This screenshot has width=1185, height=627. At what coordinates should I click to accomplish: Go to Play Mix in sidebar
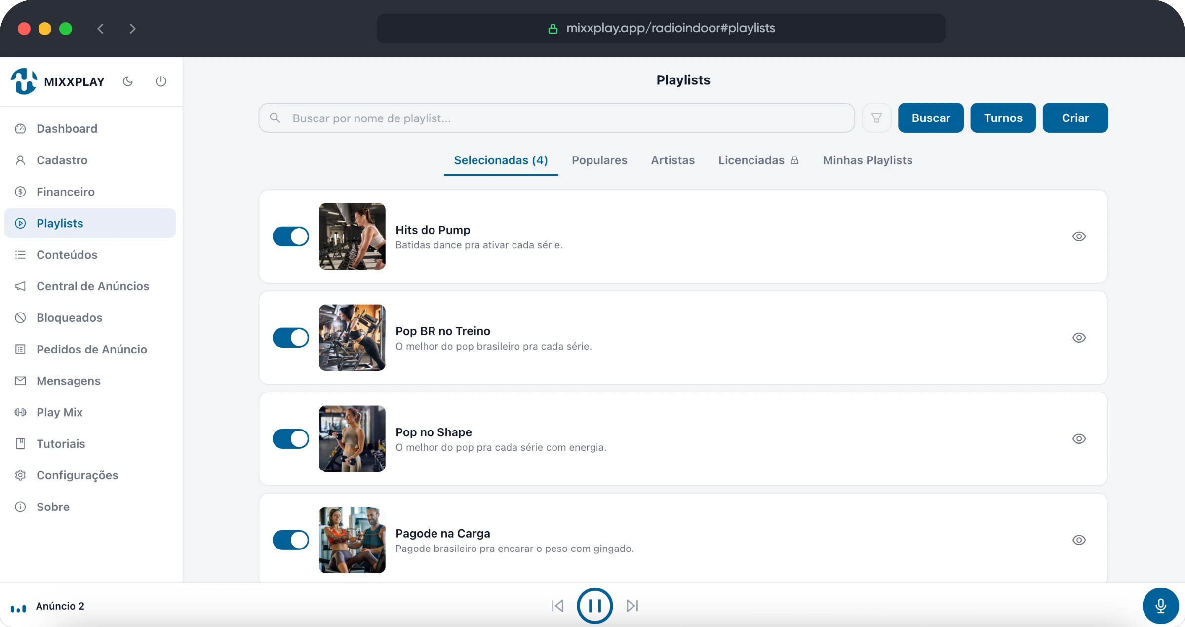[90, 412]
